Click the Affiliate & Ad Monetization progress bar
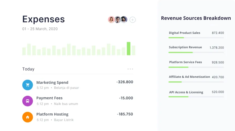 tap(196, 82)
